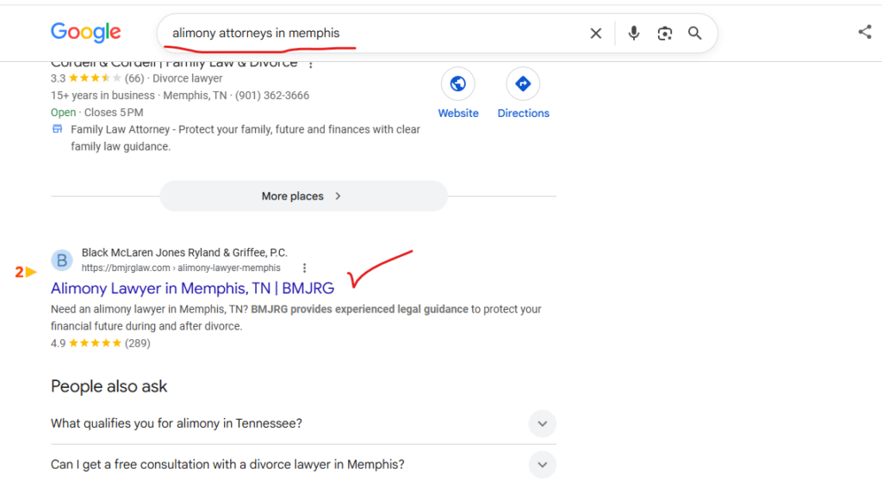Image resolution: width=882 pixels, height=481 pixels.
Task: Click the share icon at top right
Action: point(865,32)
